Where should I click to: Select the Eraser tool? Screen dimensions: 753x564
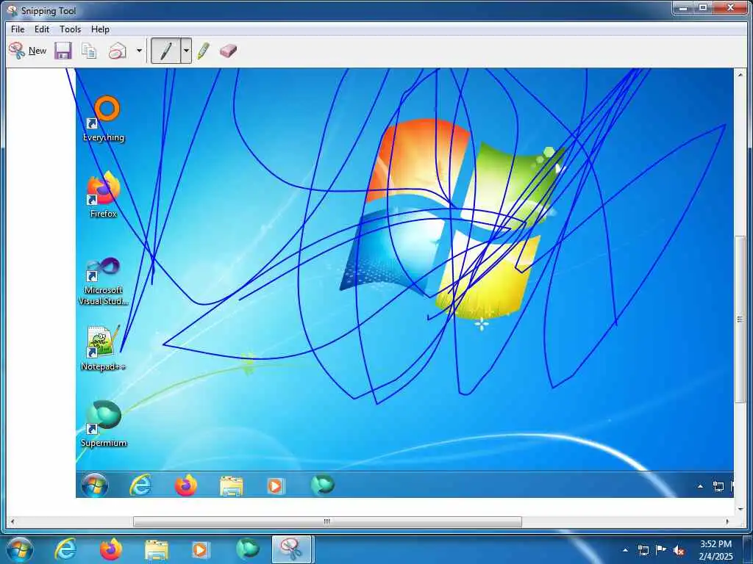click(228, 51)
